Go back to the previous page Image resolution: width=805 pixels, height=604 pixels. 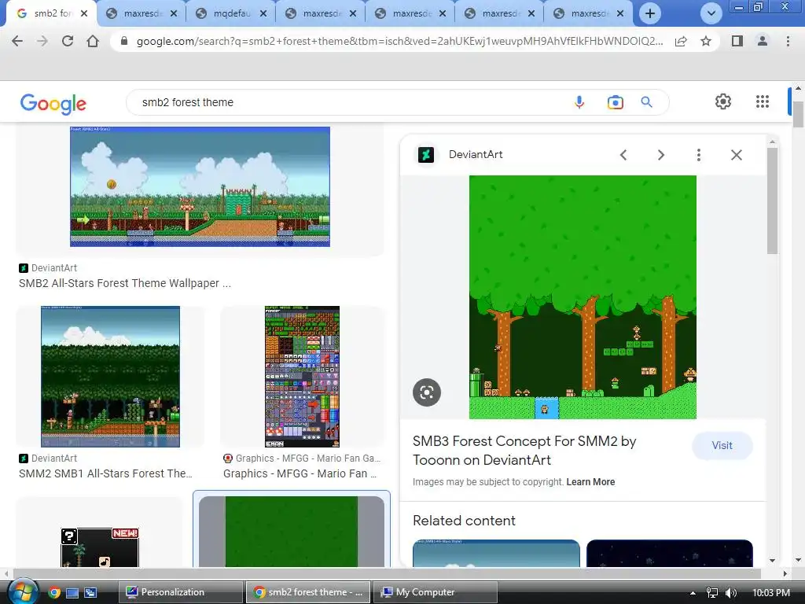(x=17, y=41)
